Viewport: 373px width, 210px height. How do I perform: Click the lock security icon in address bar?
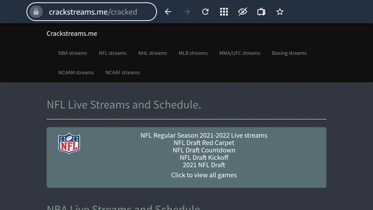(36, 12)
